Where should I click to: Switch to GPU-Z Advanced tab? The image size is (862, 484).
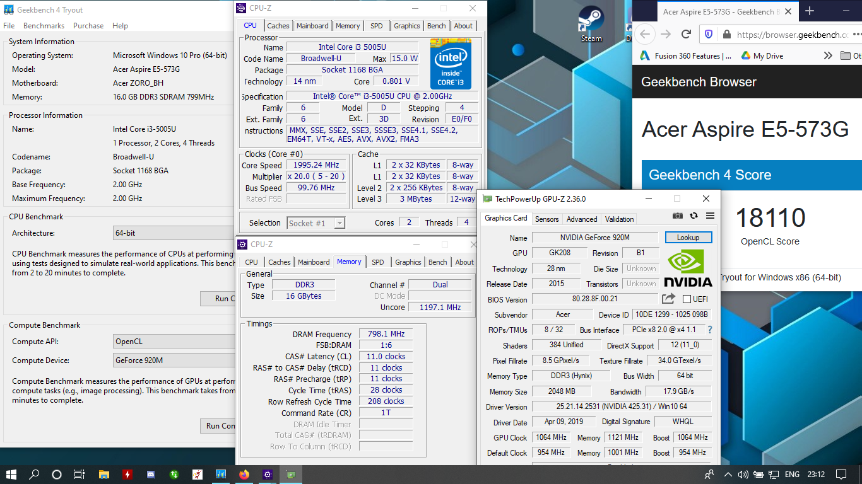582,219
